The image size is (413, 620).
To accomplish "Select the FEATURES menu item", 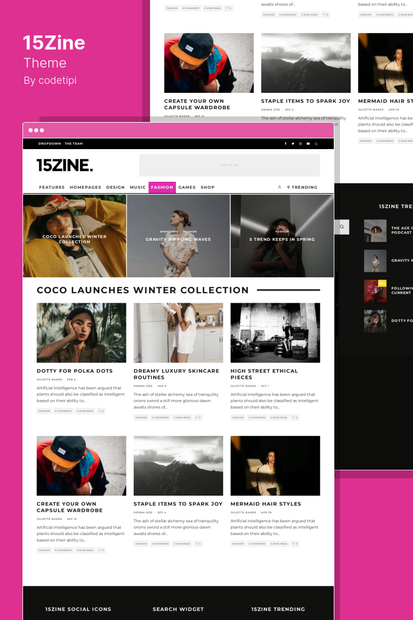I will click(52, 187).
